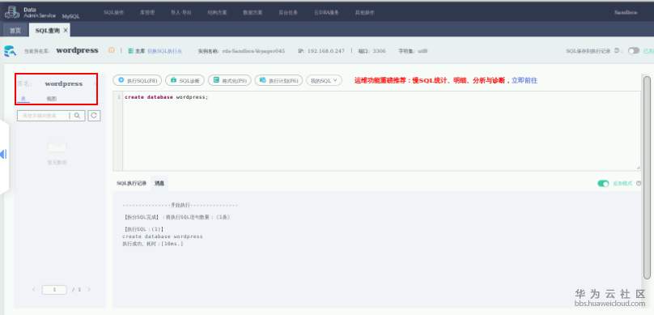654x315 pixels.
Task: Click the orange info icon next to wordpress
Action: 112,50
